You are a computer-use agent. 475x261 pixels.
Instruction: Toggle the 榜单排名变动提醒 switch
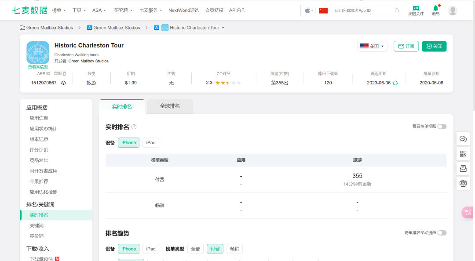442,233
